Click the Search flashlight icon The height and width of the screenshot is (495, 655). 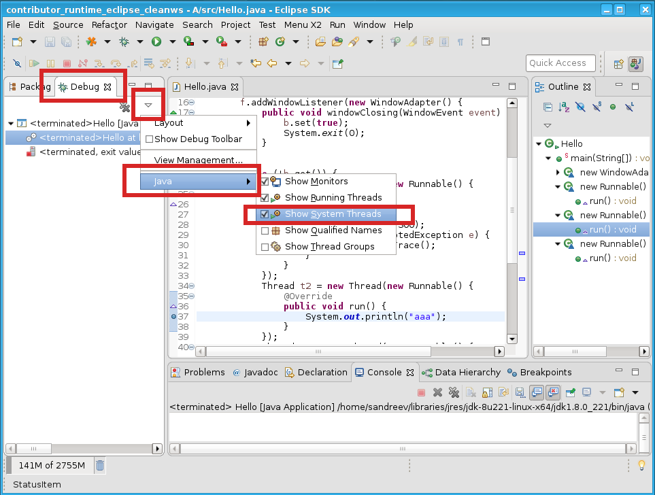point(354,41)
